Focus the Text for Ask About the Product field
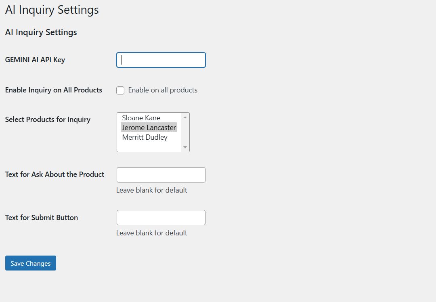 161,175
